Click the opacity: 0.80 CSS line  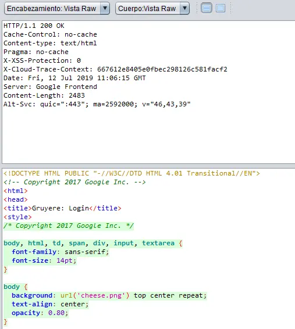point(40,313)
